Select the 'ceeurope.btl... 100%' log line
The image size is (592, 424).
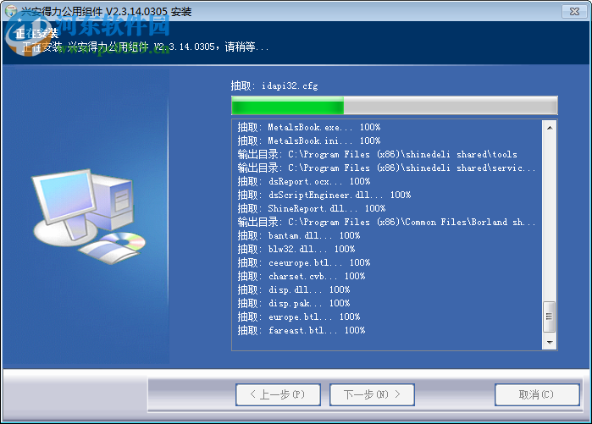click(x=304, y=263)
